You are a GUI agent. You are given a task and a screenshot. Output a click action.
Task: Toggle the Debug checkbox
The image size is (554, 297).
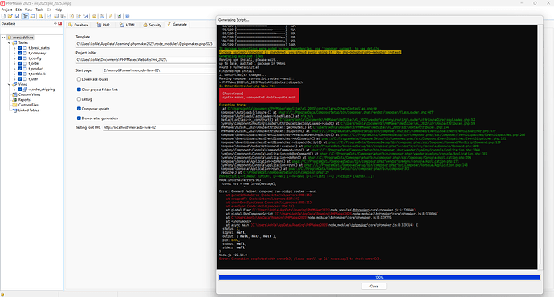pyautogui.click(x=79, y=99)
